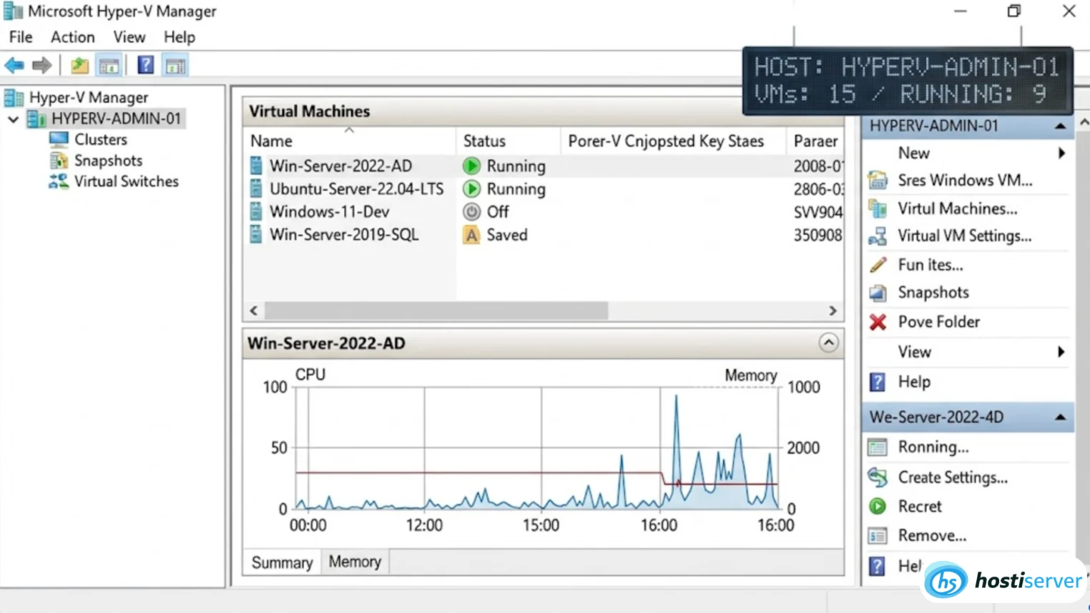The height and width of the screenshot is (613, 1090).
Task: Select the Win-Server-2022-AD virtual machine row
Action: tap(544, 166)
